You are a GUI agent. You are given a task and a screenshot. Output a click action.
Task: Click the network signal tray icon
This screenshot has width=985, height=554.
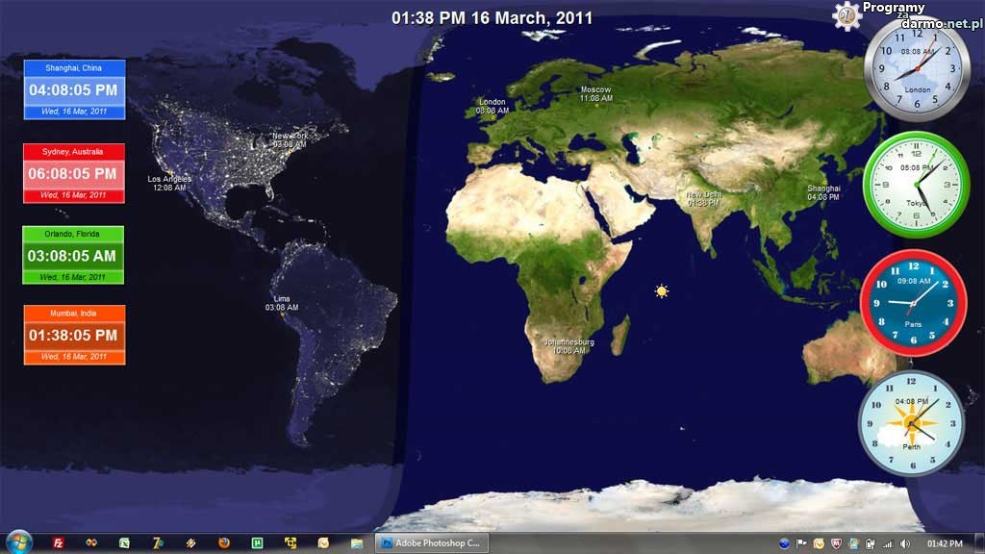[x=887, y=543]
